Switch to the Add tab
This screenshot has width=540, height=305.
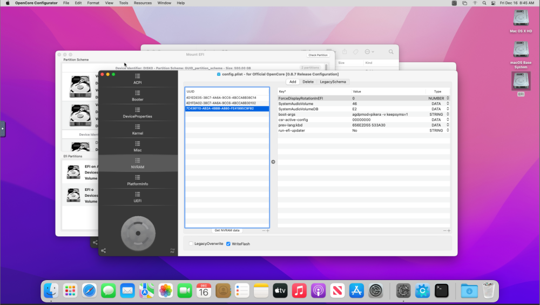point(293,82)
